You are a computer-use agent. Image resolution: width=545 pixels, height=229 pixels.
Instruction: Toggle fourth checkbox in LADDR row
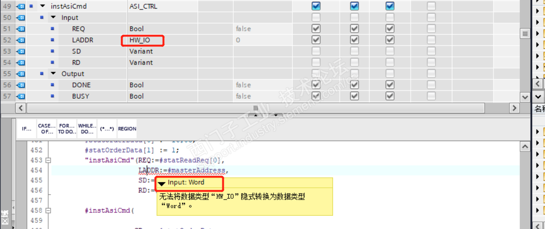tap(431, 40)
